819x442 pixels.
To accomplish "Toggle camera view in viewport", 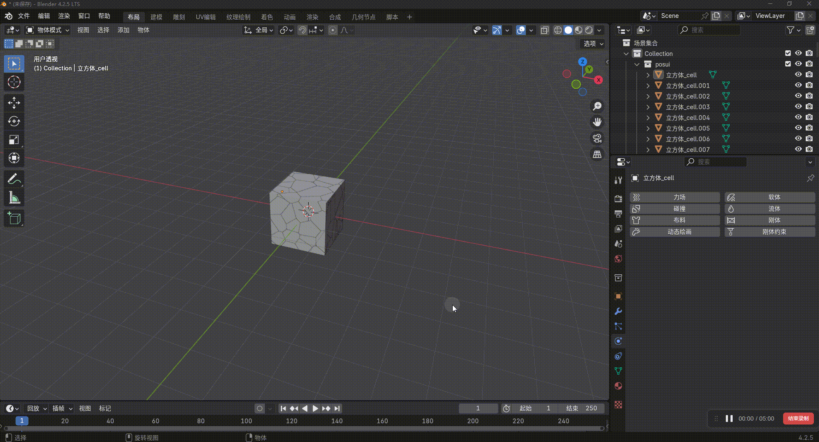I will pos(597,138).
